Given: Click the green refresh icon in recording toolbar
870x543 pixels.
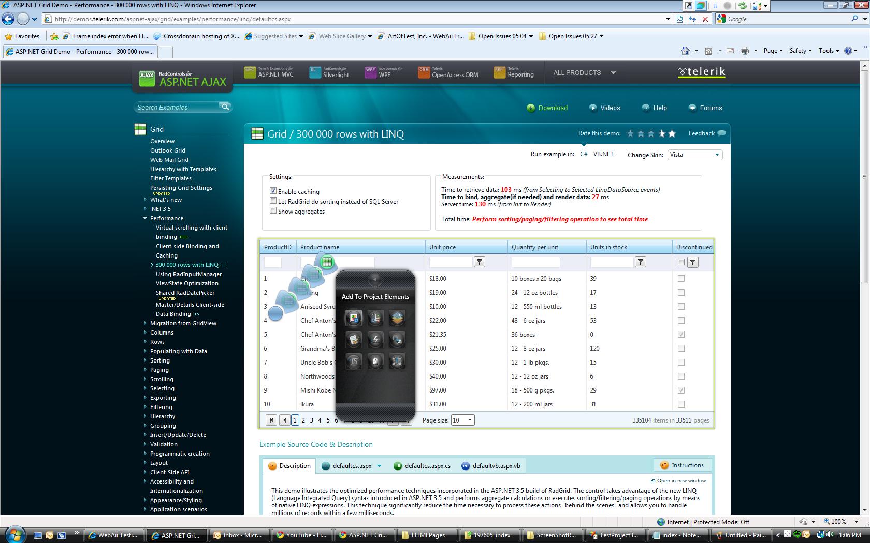Looking at the screenshot, I should coord(743,6).
